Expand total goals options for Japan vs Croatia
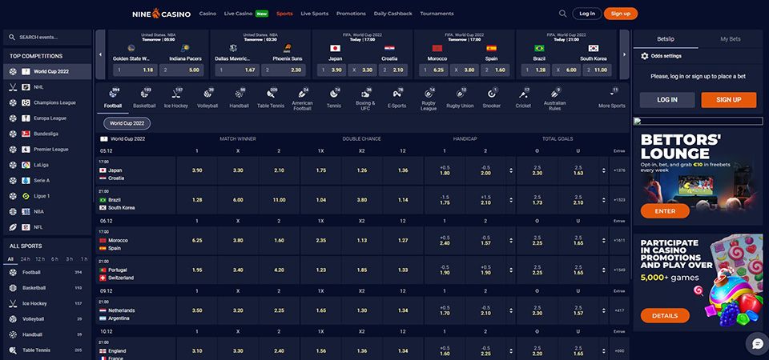769x360 pixels. pyautogui.click(x=604, y=170)
